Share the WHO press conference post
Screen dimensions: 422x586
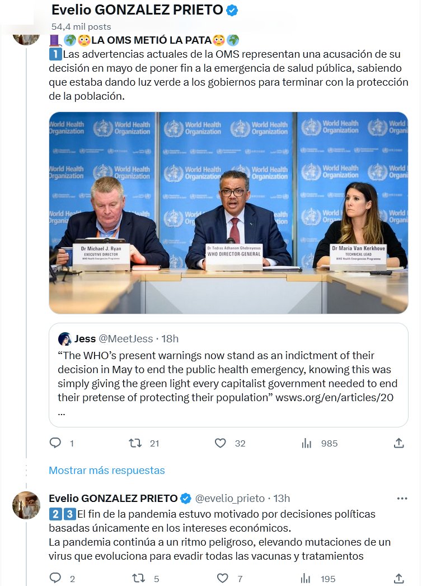point(398,443)
